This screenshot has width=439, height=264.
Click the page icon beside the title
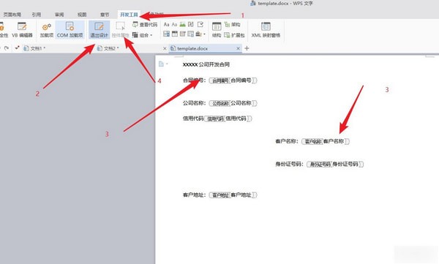161,64
